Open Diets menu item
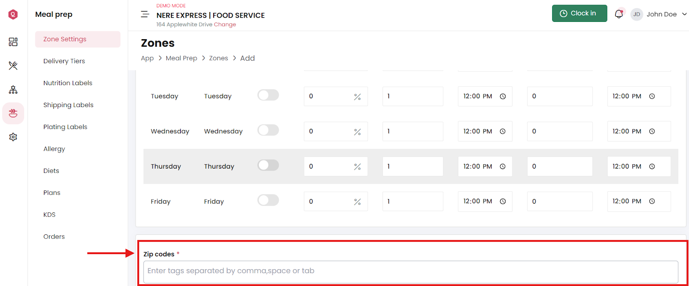 pyautogui.click(x=51, y=171)
